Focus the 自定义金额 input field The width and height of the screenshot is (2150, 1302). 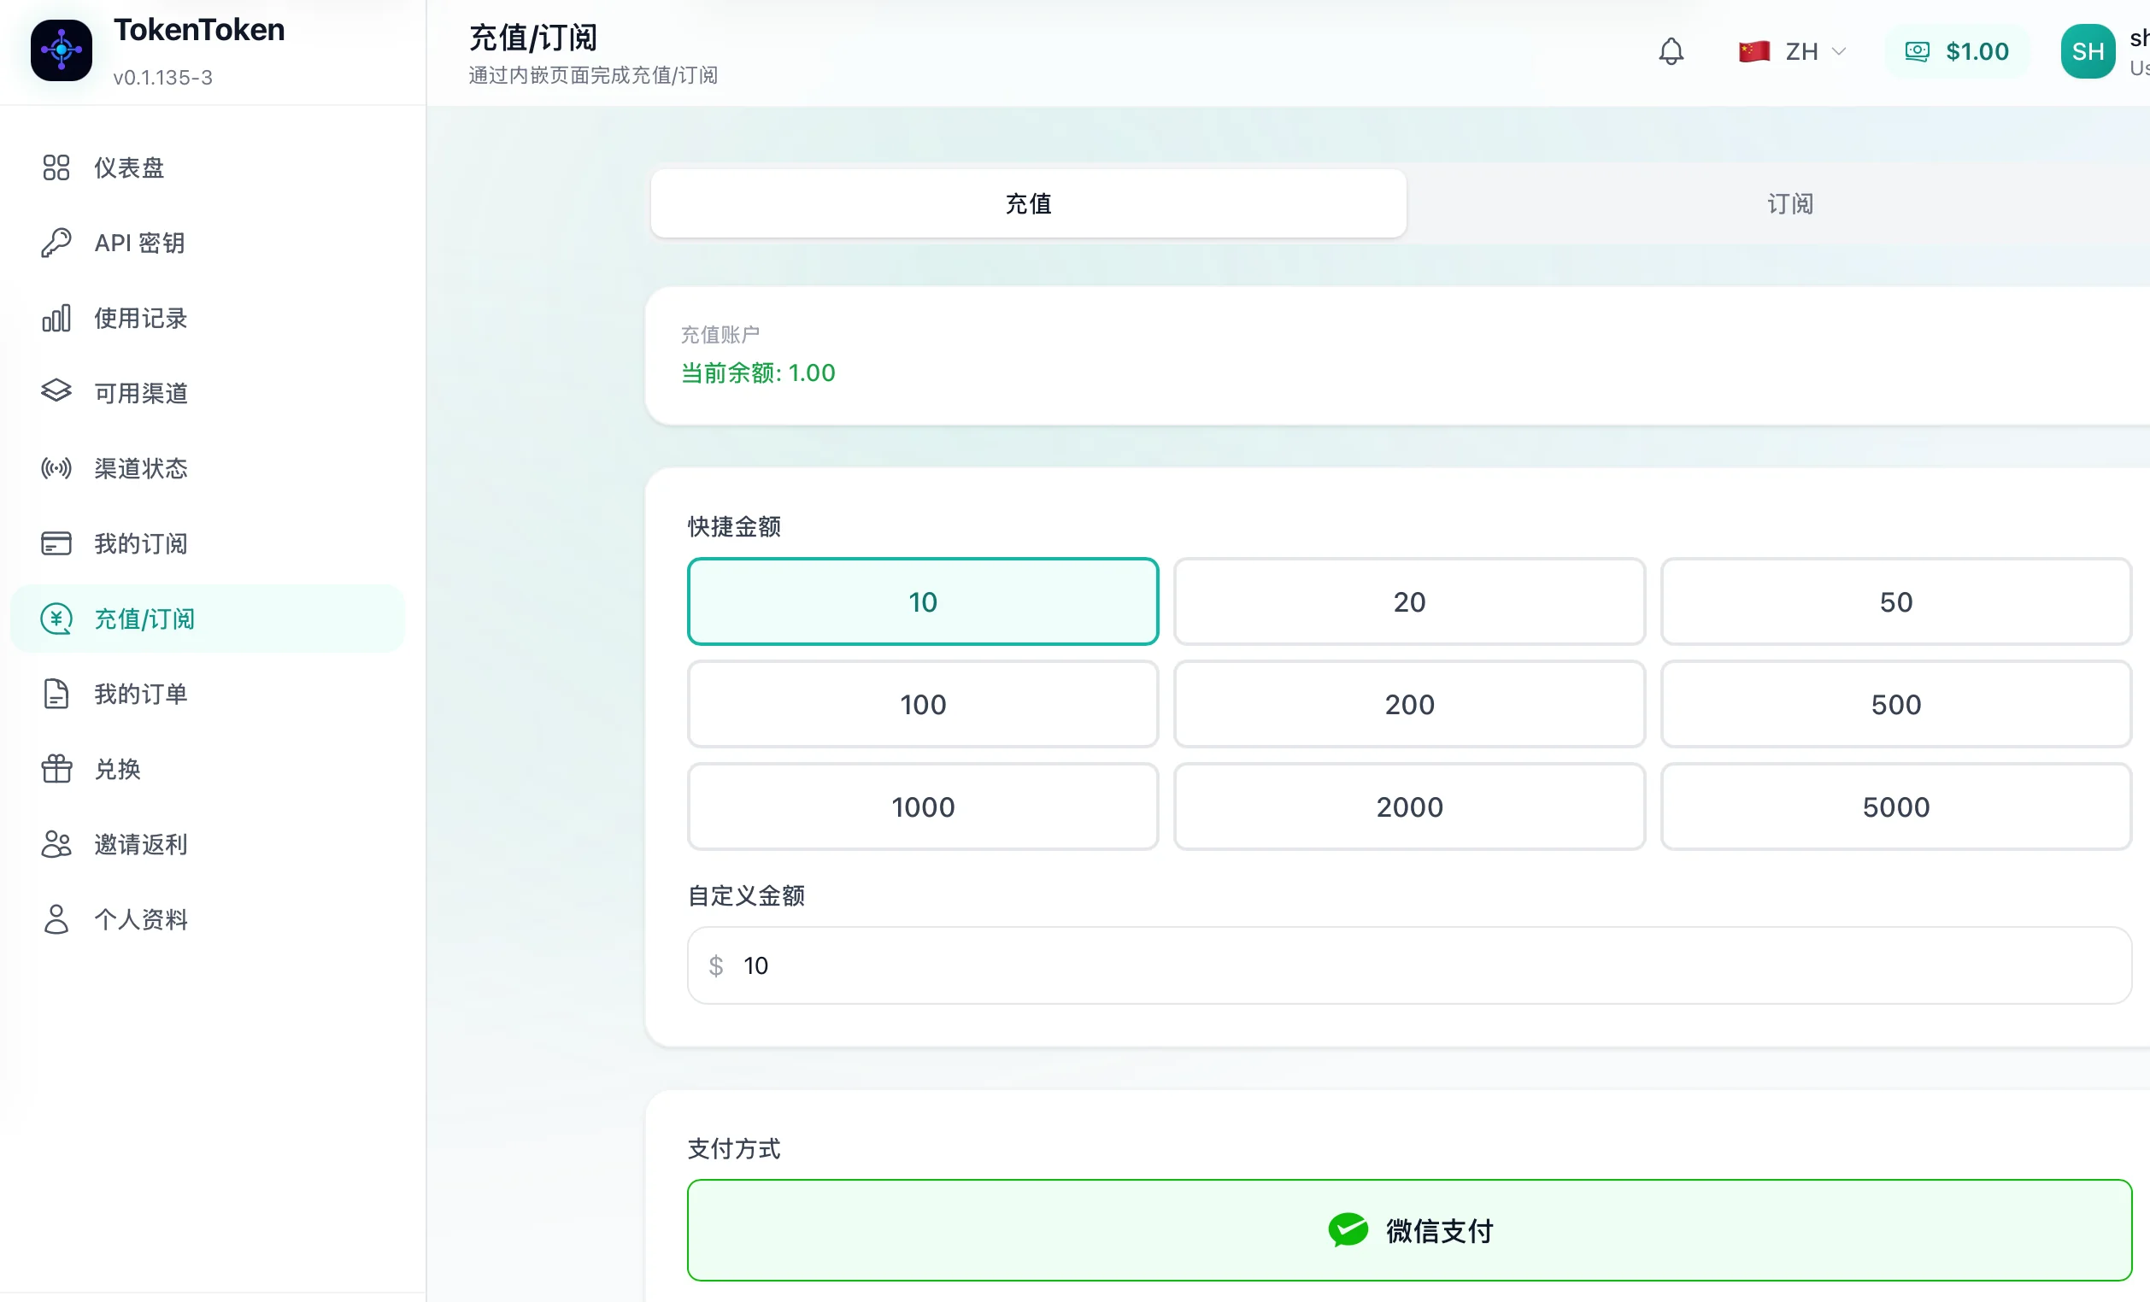(x=1409, y=965)
